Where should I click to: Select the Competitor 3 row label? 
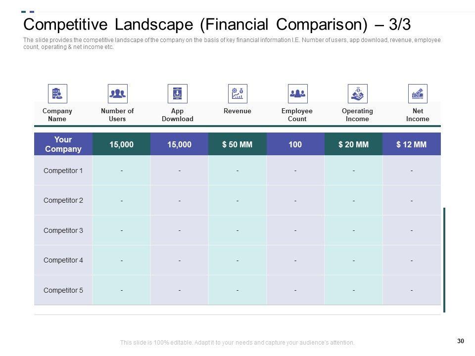coord(63,230)
